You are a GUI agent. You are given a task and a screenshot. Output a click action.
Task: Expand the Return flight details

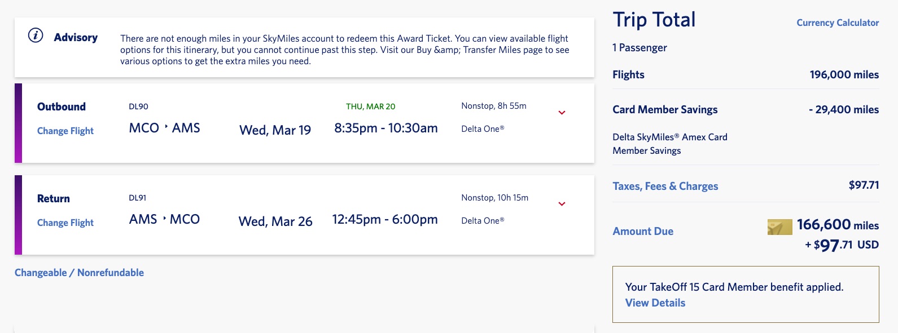pos(562,205)
